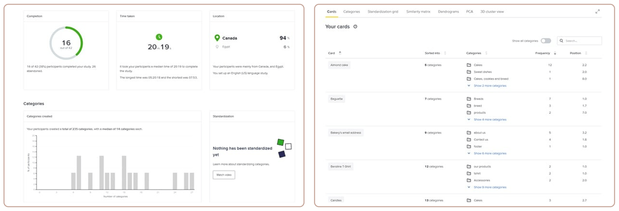Click the folder icon beside Contact us
619x211 pixels.
469,140
